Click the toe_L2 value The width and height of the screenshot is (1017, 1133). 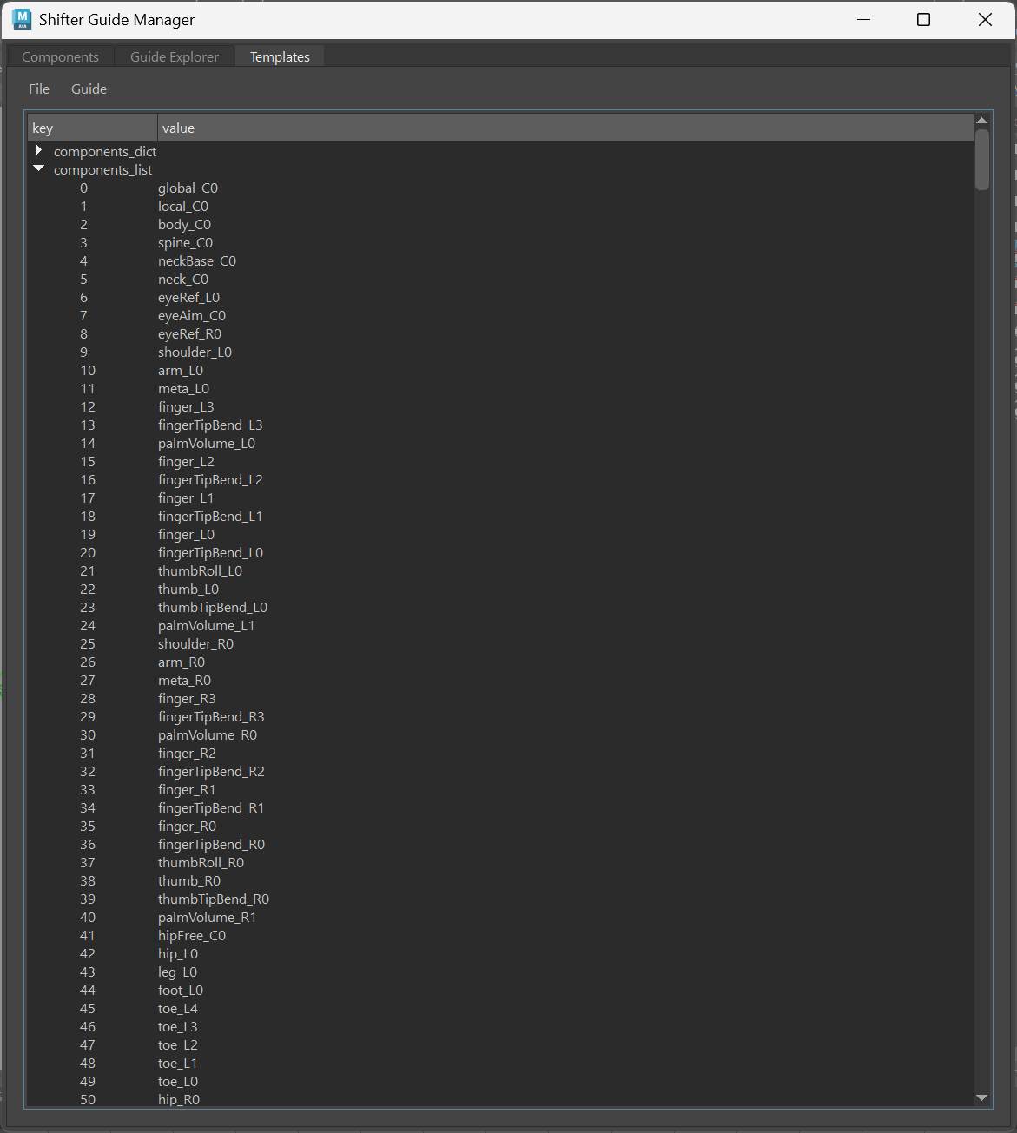pos(178,1044)
